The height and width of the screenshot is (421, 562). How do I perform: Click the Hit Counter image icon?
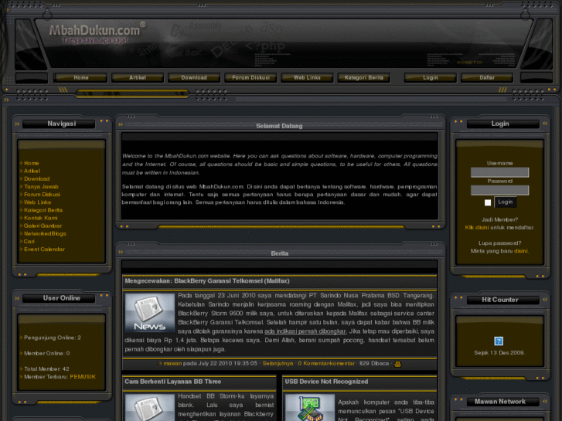point(499,341)
